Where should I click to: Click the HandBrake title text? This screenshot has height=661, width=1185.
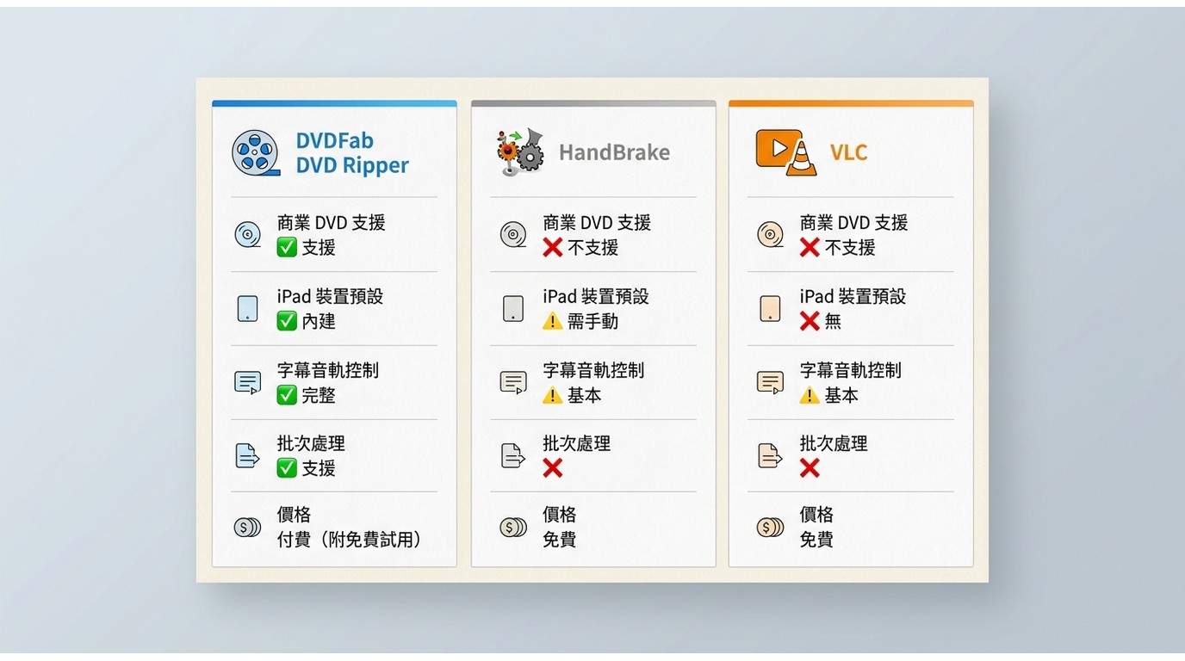tap(614, 152)
